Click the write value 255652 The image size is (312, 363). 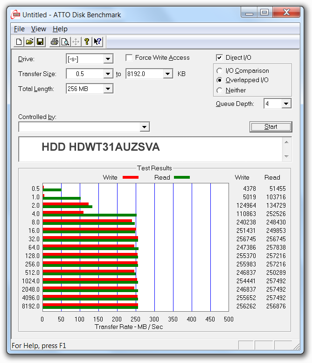click(x=246, y=298)
